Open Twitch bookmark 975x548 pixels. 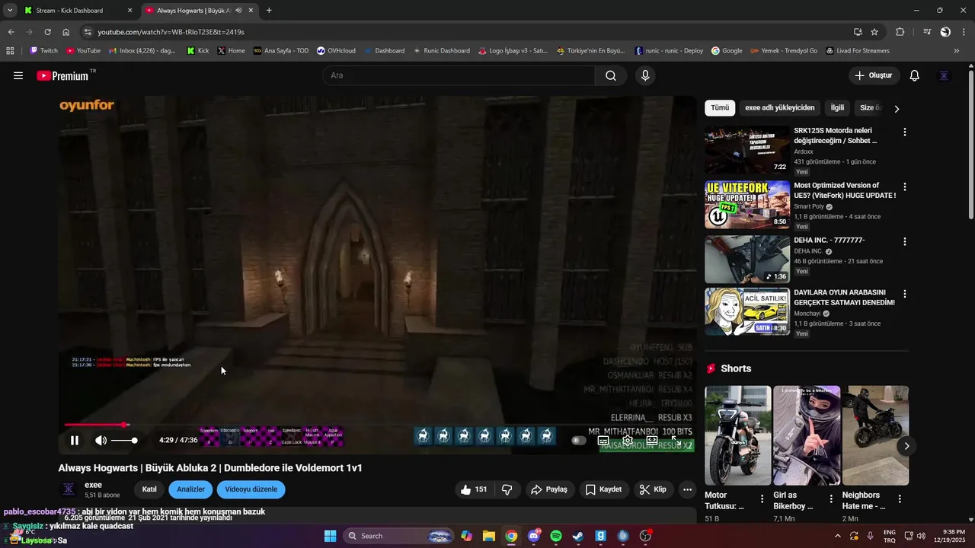[x=43, y=51]
